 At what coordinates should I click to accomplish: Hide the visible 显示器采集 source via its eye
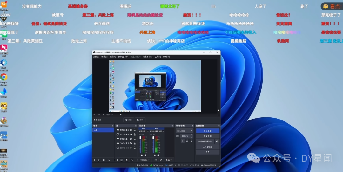click(131, 134)
